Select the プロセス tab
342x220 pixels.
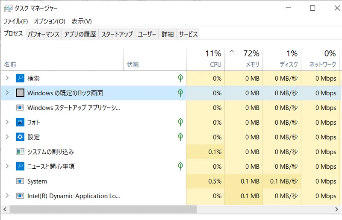[x=13, y=34]
